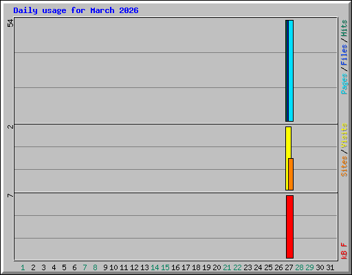Click day 25 on the x-axis
Screen dimensions: 352x275
click(x=268, y=267)
